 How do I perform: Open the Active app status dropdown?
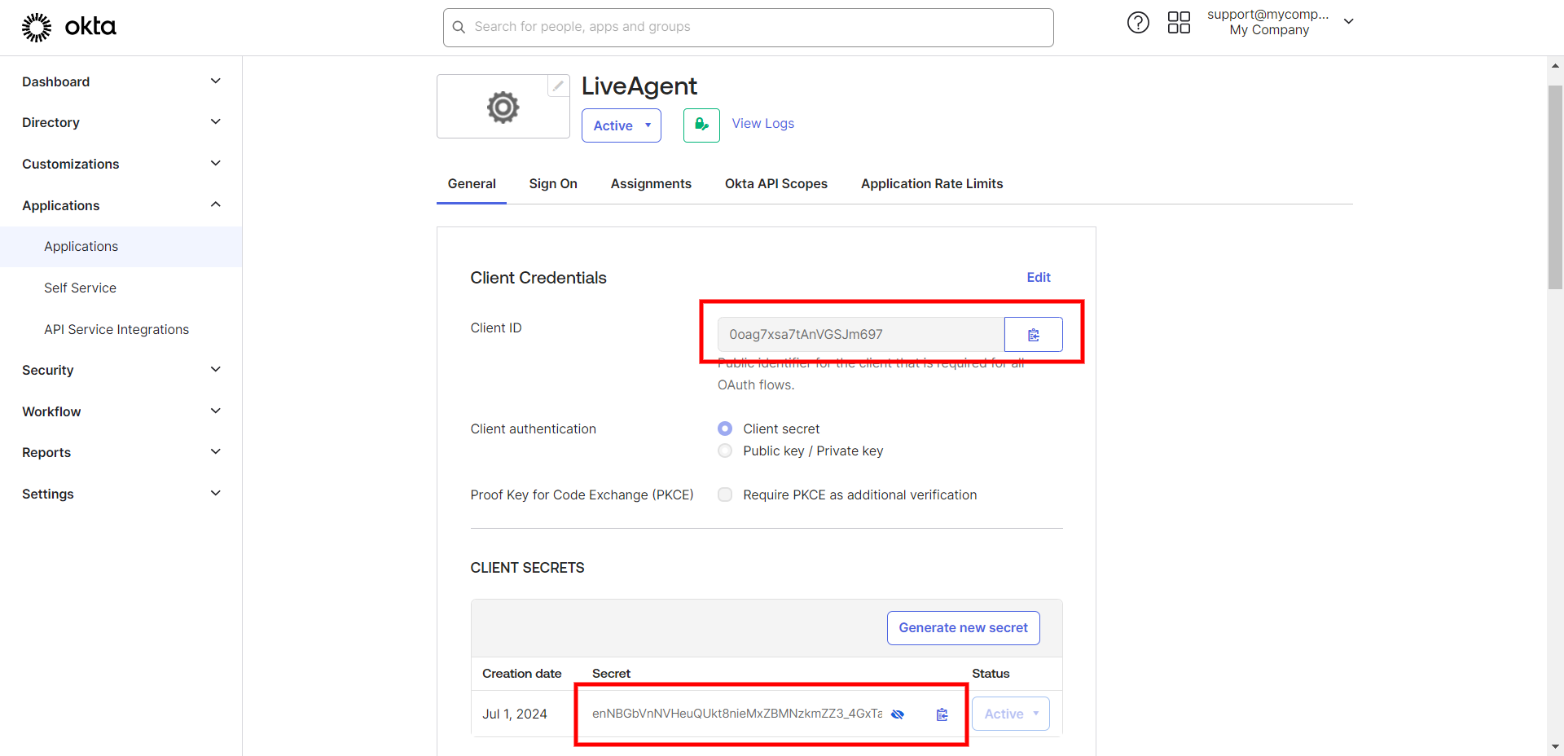click(621, 125)
